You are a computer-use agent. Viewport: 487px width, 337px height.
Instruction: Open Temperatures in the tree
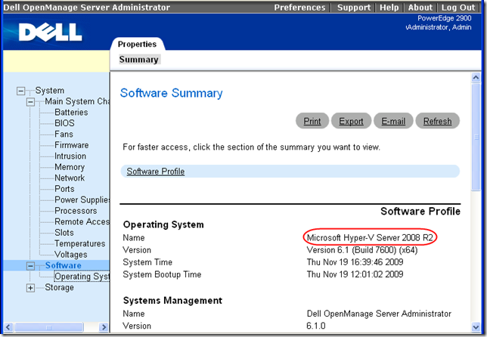[x=80, y=243]
